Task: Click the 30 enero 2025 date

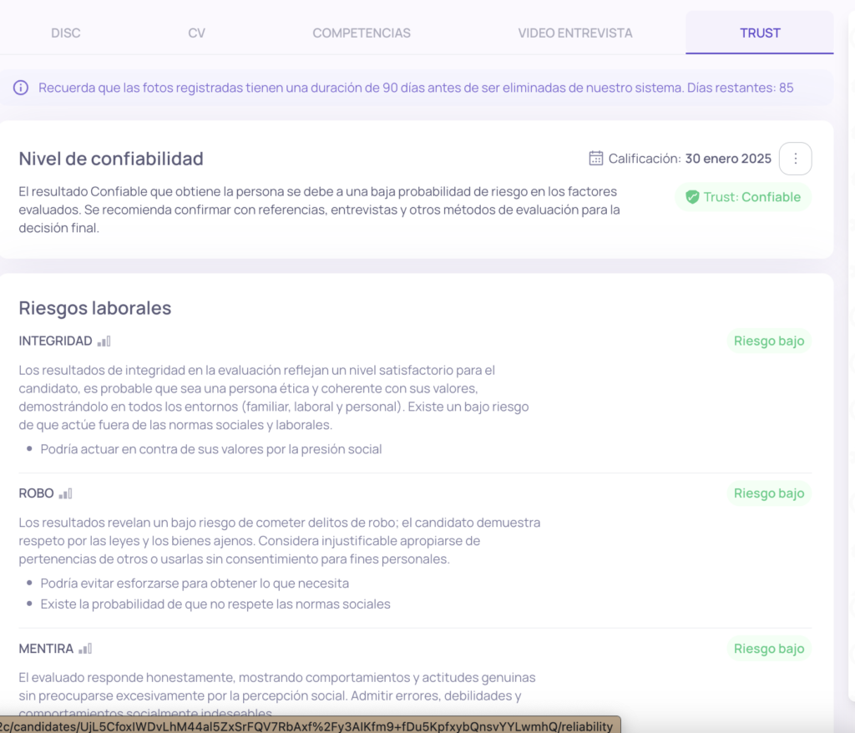Action: point(728,159)
